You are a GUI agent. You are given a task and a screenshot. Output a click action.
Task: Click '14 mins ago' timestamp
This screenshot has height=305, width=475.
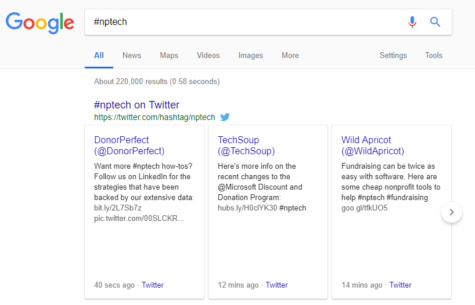point(362,285)
